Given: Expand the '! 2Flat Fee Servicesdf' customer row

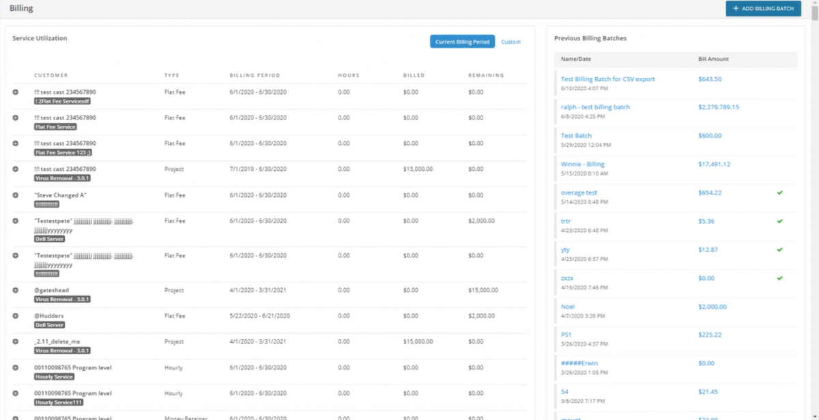Looking at the screenshot, I should [x=16, y=92].
